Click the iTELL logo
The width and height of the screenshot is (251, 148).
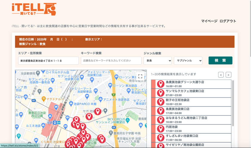point(34,9)
